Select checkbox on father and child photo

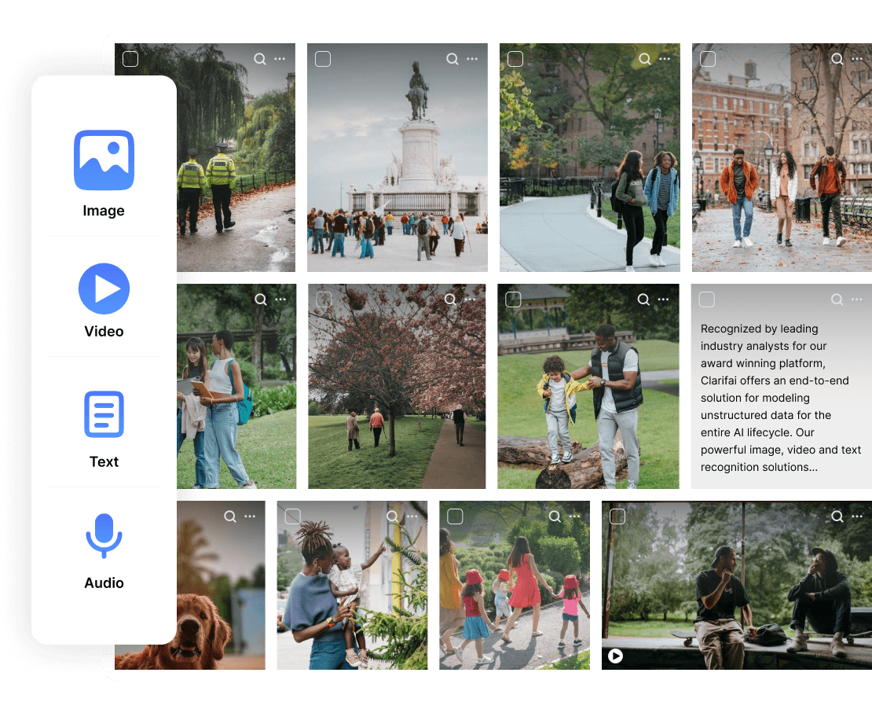[x=513, y=300]
